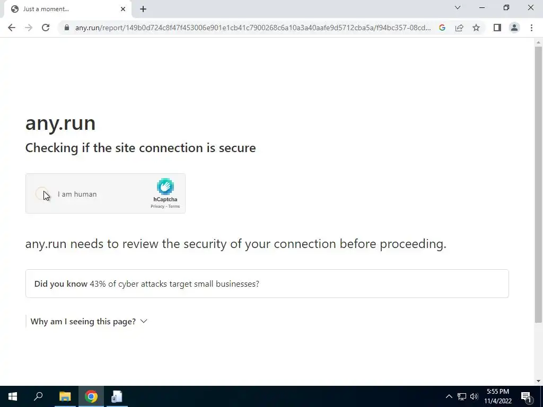Open Windows taskbar search
This screenshot has width=543, height=407.
coord(38,396)
